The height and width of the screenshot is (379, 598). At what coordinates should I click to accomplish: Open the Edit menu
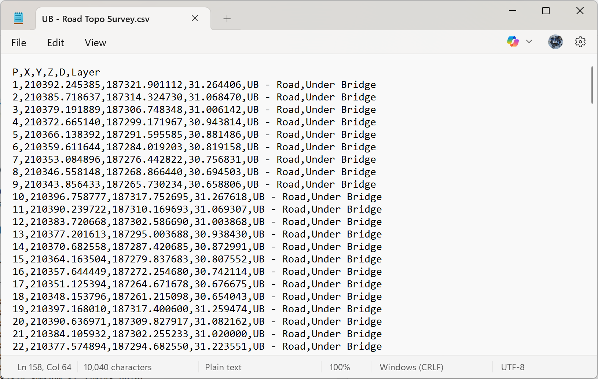pyautogui.click(x=55, y=43)
